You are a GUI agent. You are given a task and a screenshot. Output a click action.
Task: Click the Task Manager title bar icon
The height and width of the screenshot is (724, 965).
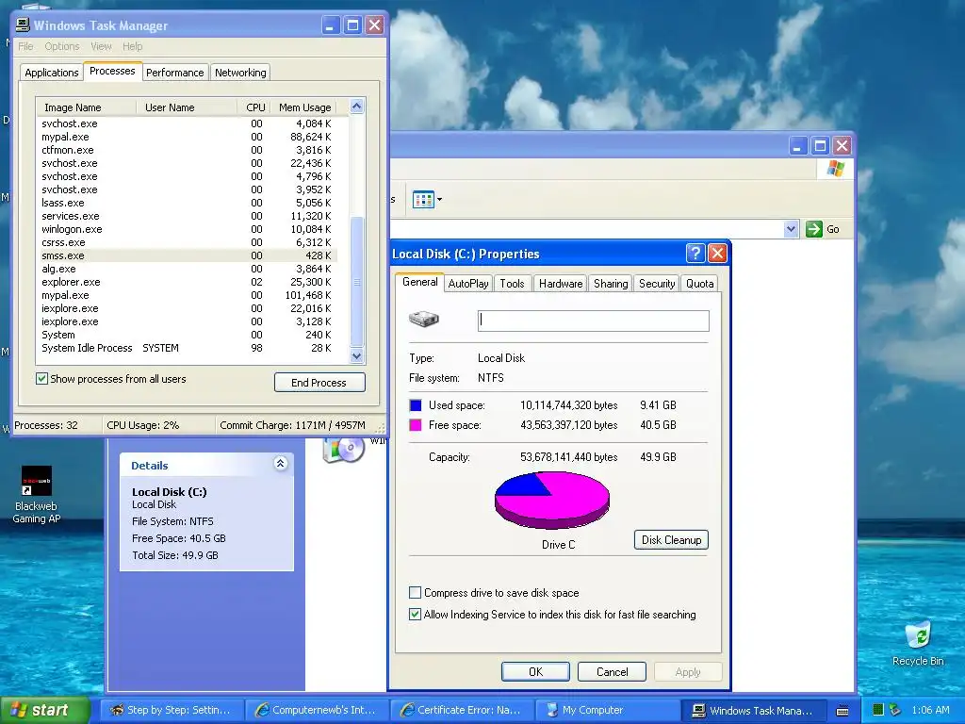[x=23, y=25]
